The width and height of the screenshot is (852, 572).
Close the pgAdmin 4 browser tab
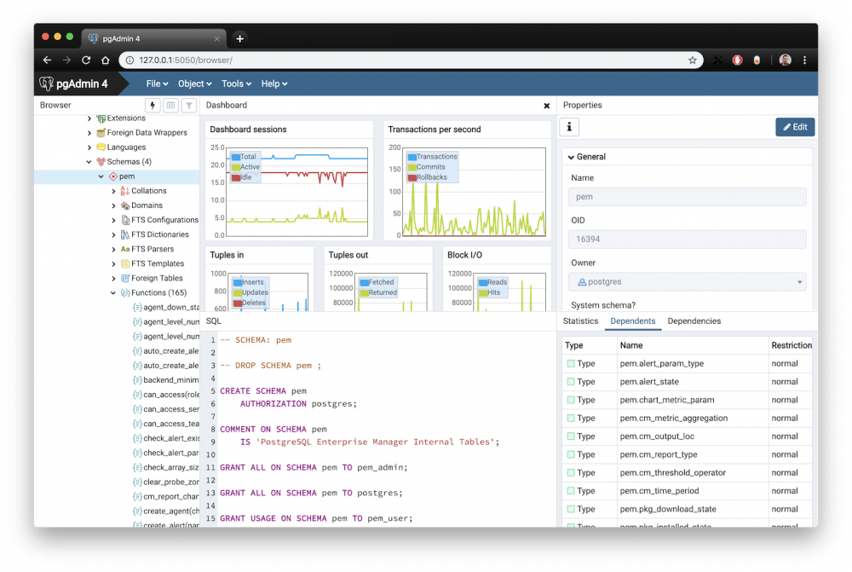[216, 38]
